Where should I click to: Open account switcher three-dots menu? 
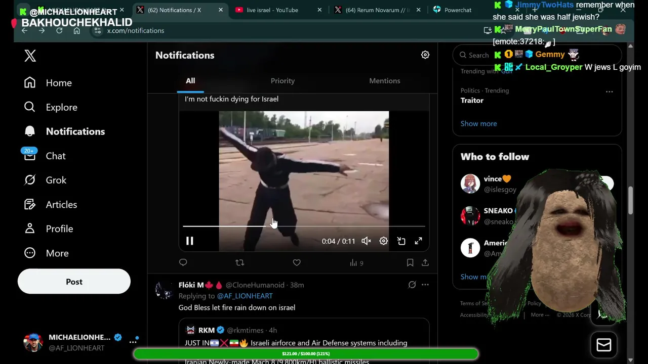[133, 342]
